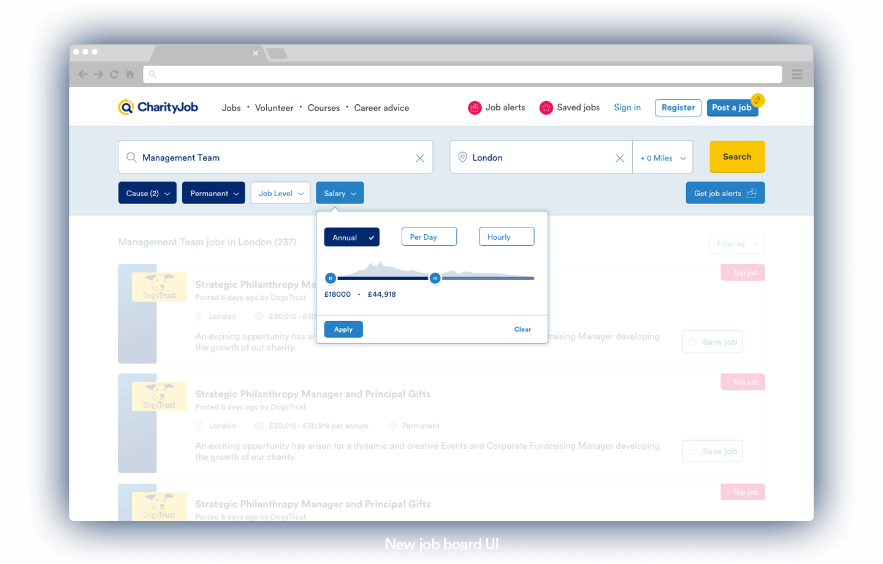Clear the salary filter
Viewport: 883px width, 564px height.
click(x=522, y=329)
